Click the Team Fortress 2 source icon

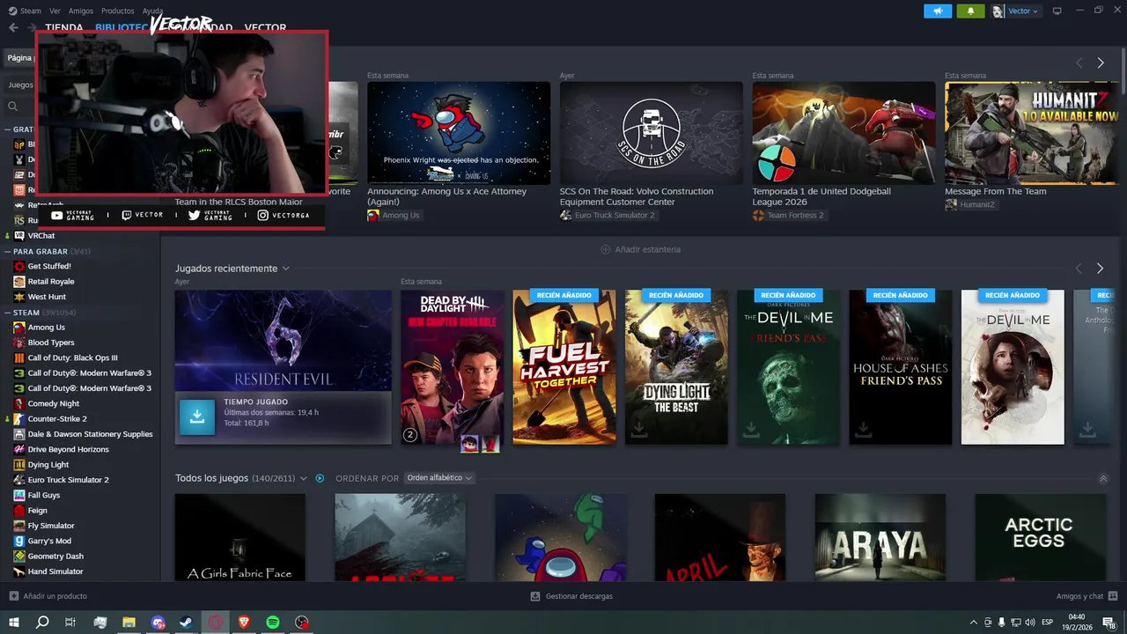click(x=758, y=215)
